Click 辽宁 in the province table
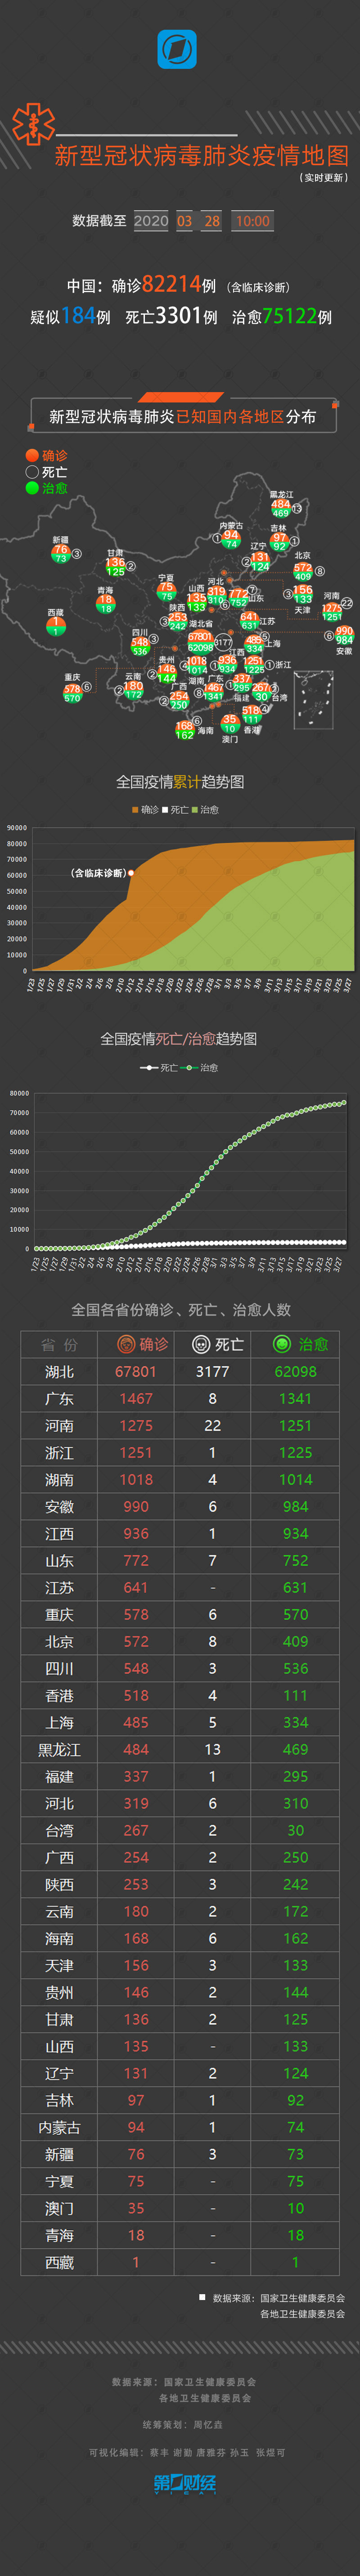The height and width of the screenshot is (2576, 360). (x=59, y=2073)
